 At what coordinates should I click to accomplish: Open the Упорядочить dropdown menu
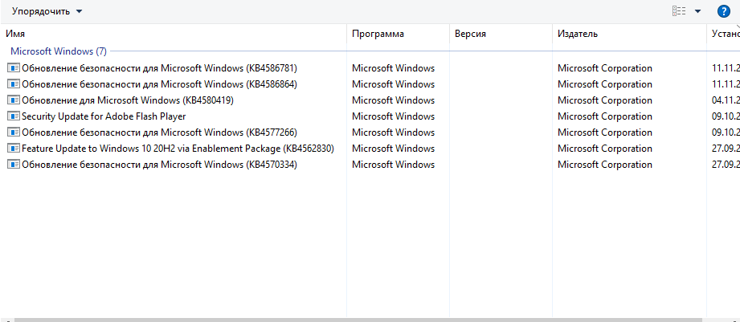pyautogui.click(x=47, y=11)
